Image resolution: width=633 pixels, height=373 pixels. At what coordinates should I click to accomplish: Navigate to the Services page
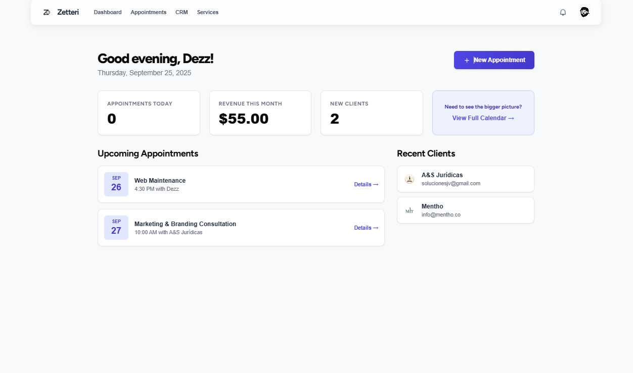point(208,12)
